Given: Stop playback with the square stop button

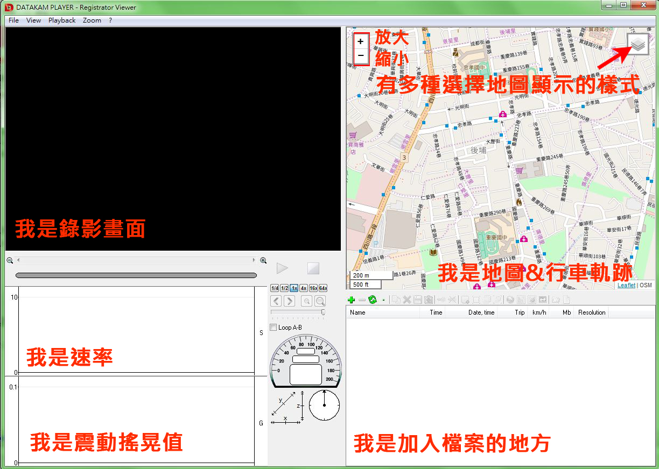Looking at the screenshot, I should [313, 268].
